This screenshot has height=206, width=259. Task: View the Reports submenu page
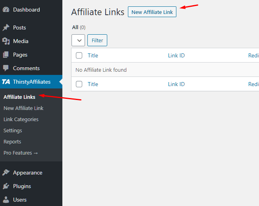[x=12, y=142]
